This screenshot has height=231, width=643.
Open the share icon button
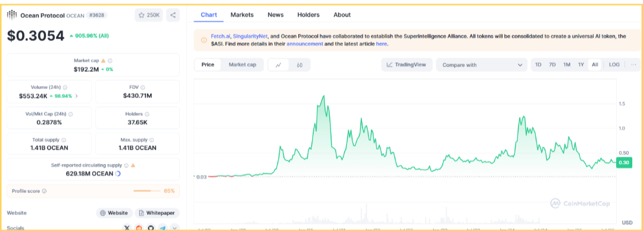(173, 15)
